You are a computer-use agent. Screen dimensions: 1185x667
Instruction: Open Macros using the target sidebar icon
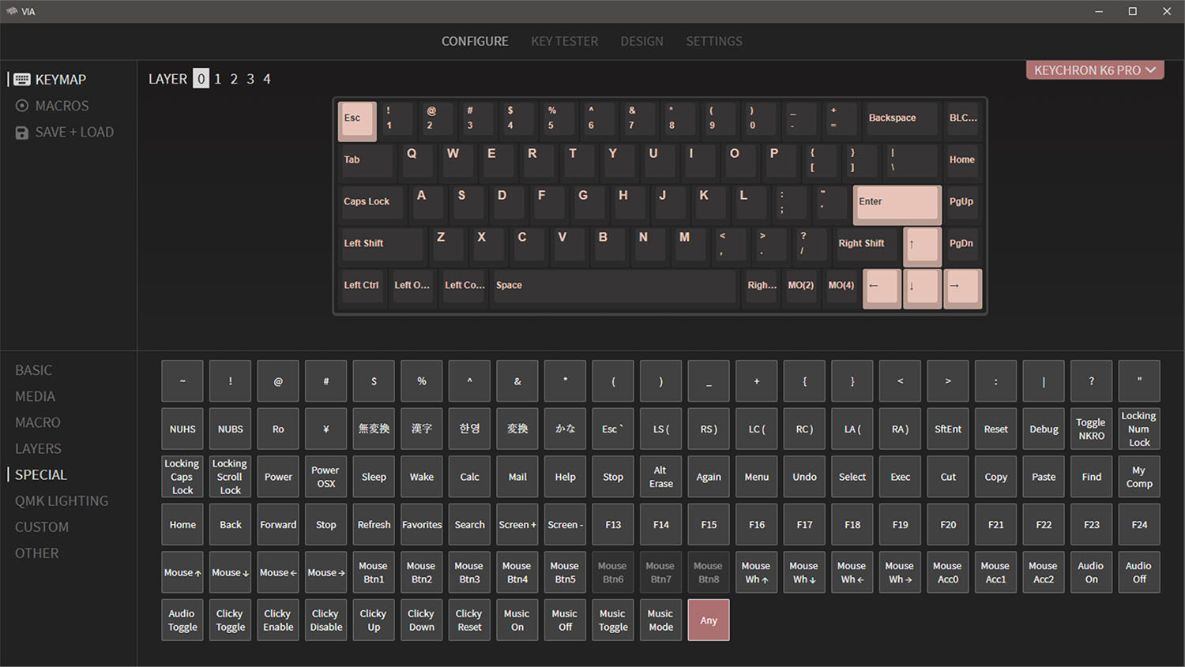[21, 105]
